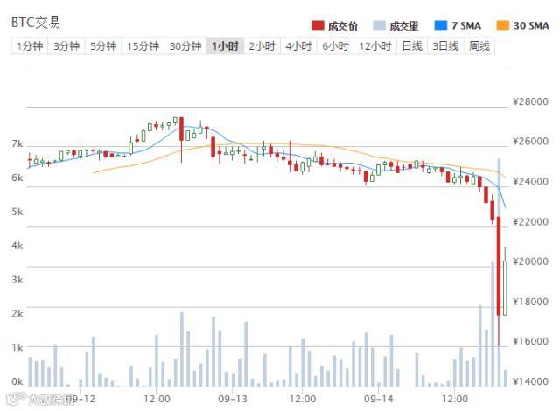
Task: Select the 1分钟 interval tab
Action: (30, 46)
